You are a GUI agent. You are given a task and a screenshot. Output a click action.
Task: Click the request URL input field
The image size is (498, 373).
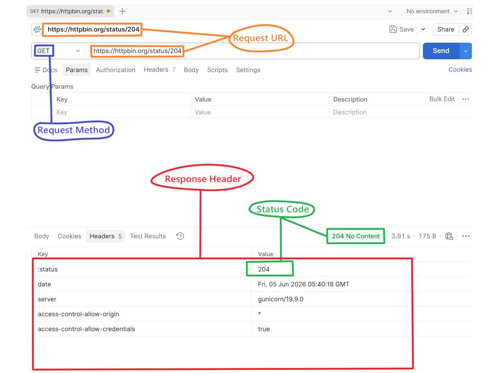[254, 51]
